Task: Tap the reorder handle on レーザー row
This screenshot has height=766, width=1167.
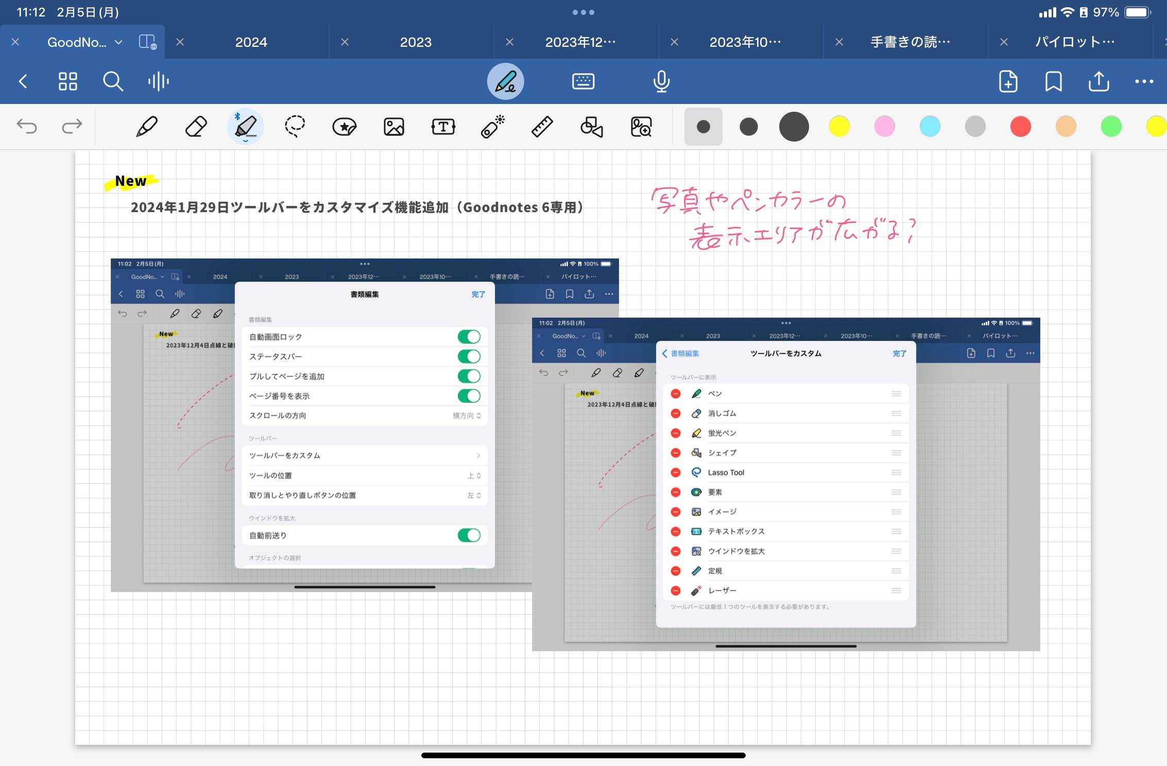Action: 896,590
